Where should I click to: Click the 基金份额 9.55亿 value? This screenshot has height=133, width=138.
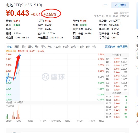pos(115,29)
